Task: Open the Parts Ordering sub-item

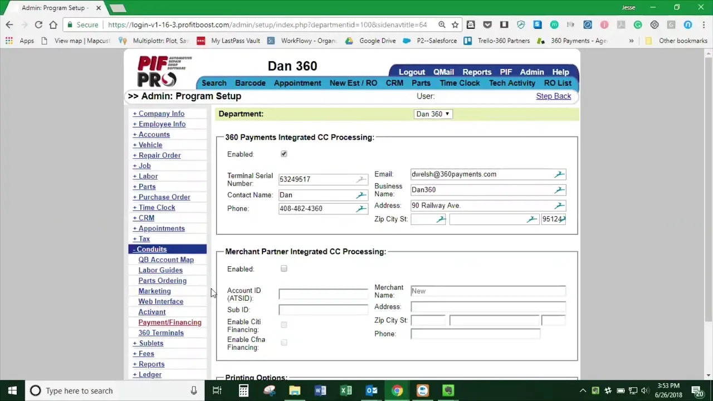Action: point(162,281)
